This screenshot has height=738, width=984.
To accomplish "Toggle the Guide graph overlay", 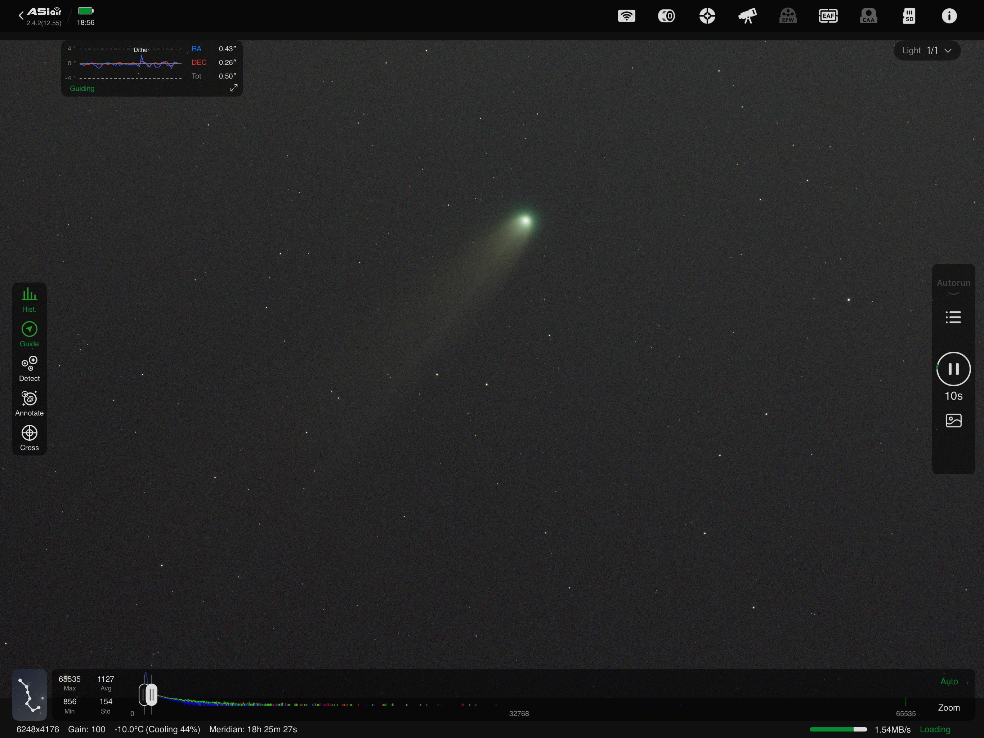I will point(30,334).
